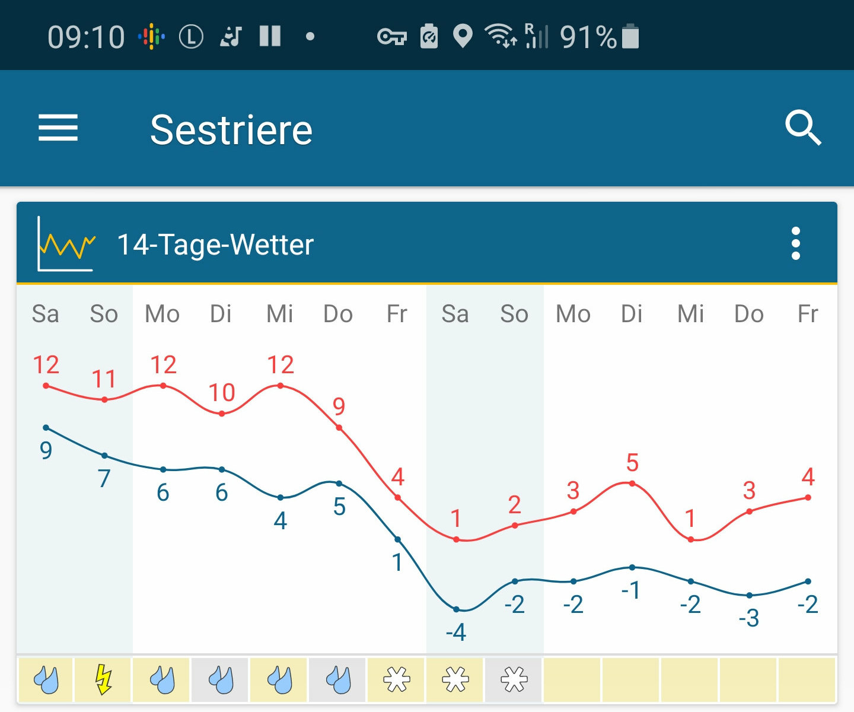The width and height of the screenshot is (854, 712).
Task: Select the last snowflake icon on grey background
Action: [x=514, y=679]
